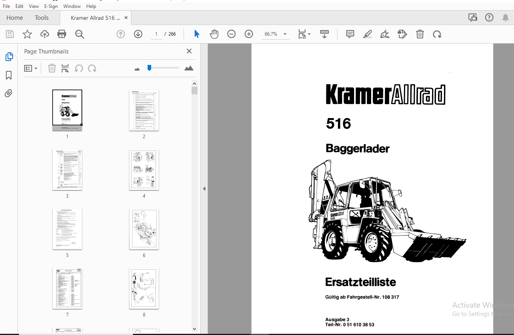The width and height of the screenshot is (514, 335).
Task: Go to next page arrow
Action: 138,34
